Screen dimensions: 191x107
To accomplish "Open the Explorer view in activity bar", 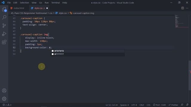I will (x=4, y=9).
